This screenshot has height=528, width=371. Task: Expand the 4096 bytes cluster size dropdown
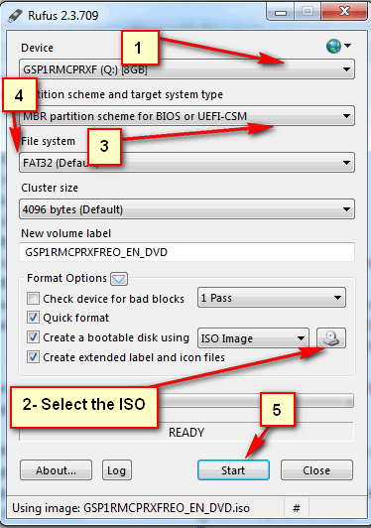click(x=186, y=209)
